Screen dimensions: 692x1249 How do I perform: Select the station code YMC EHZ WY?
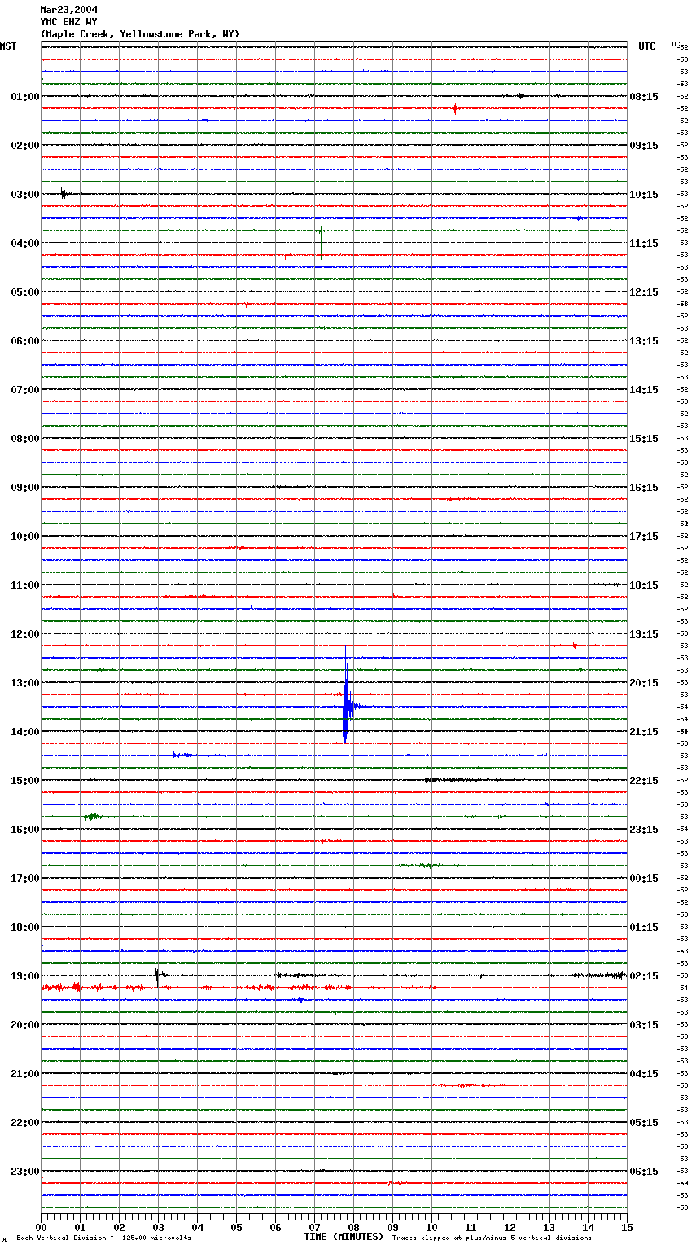pyautogui.click(x=68, y=22)
